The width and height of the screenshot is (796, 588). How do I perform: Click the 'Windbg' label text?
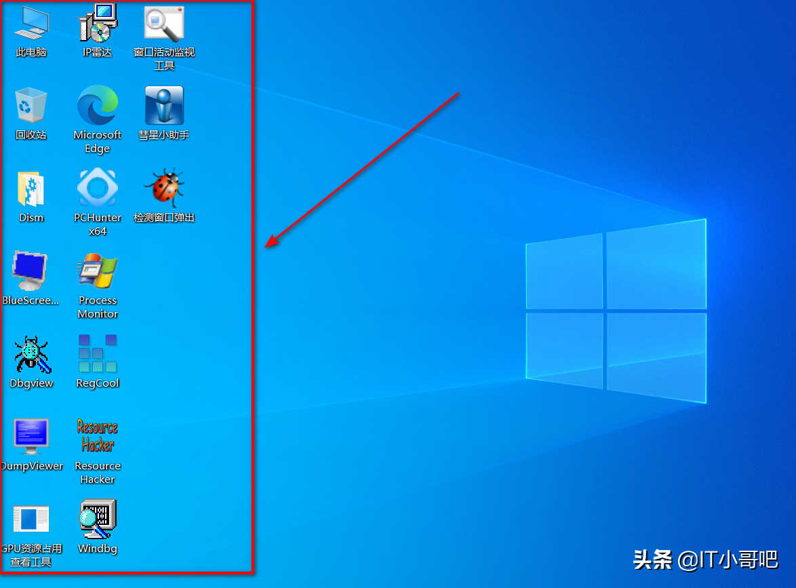click(x=98, y=549)
